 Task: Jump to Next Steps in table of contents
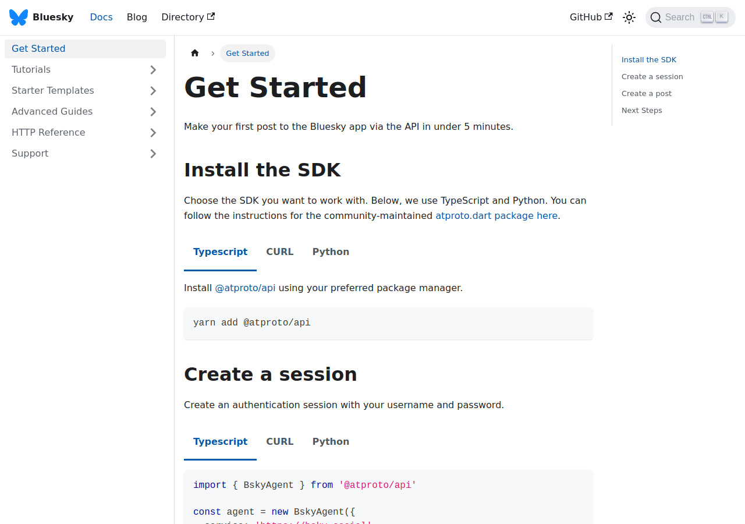[642, 111]
